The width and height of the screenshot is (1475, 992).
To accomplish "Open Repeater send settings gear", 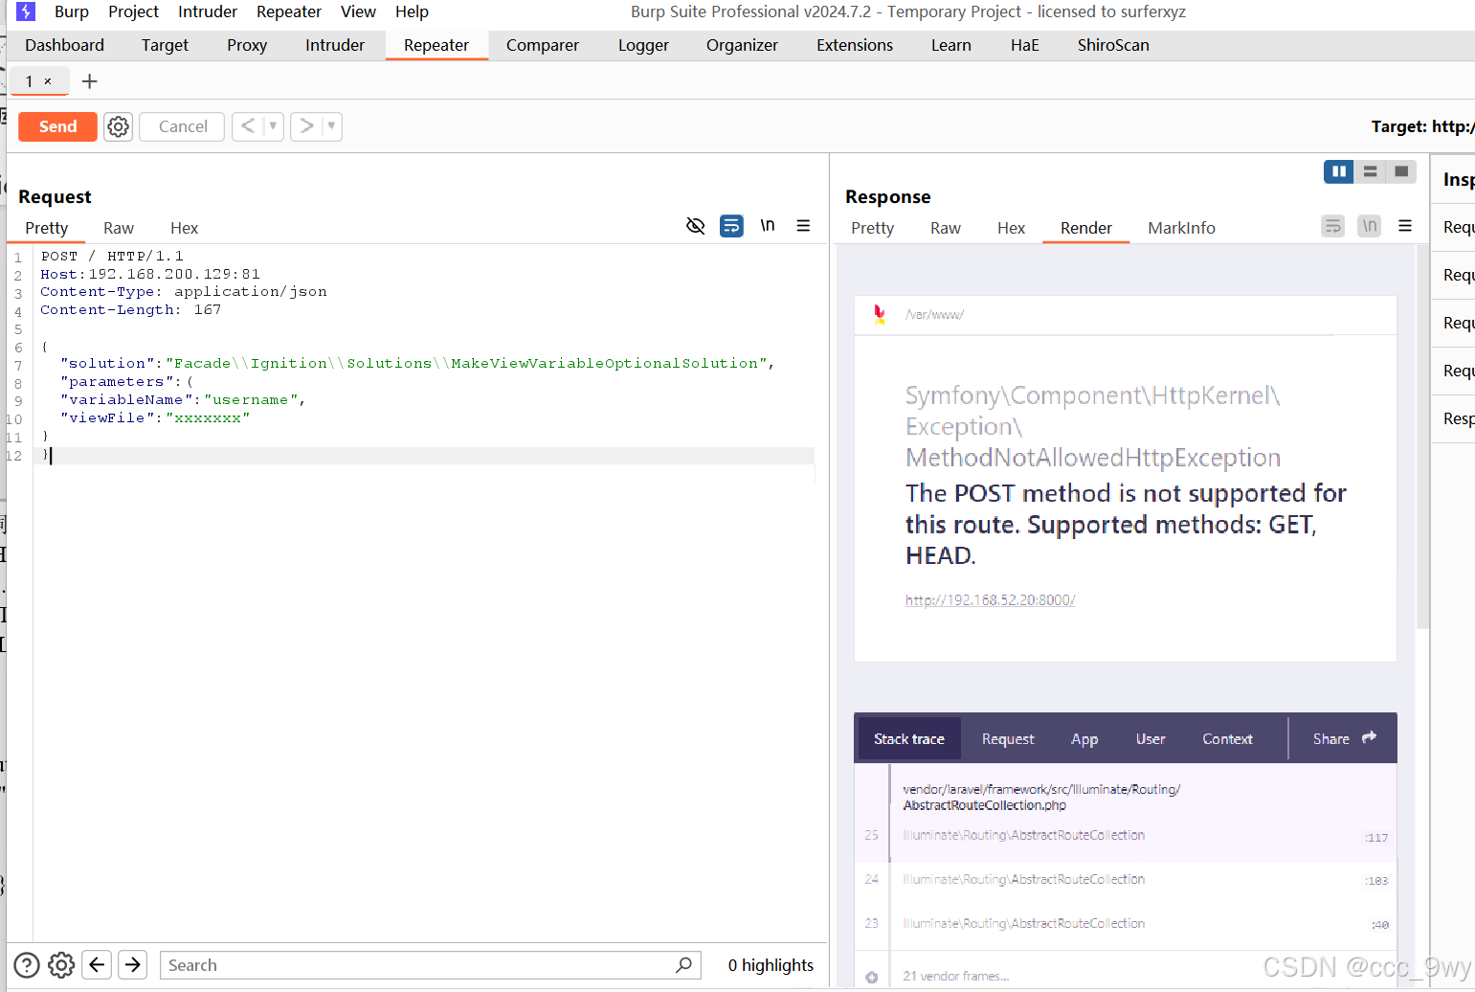I will click(119, 126).
